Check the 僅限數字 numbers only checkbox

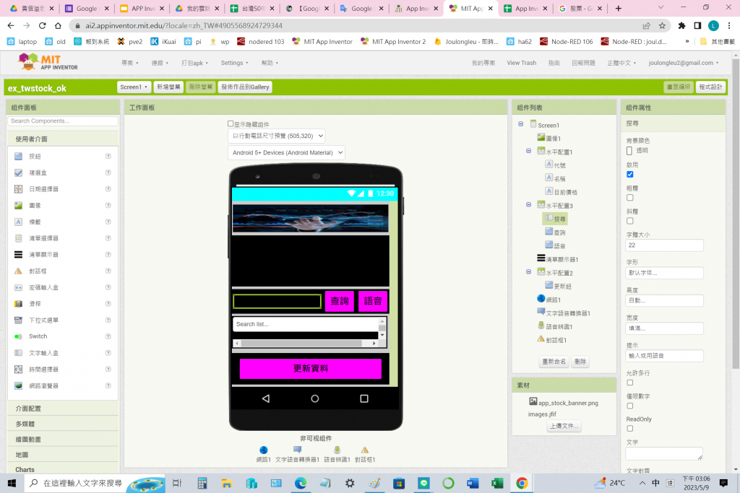pos(630,406)
